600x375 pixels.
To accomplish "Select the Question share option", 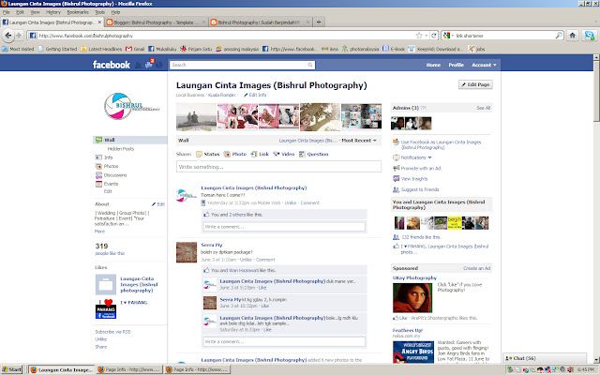I will [314, 154].
